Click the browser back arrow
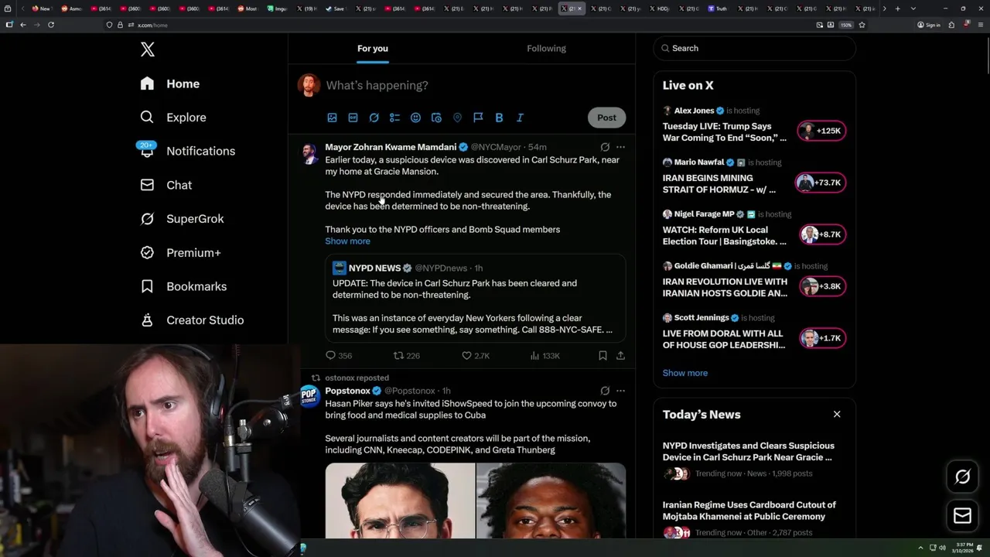The height and width of the screenshot is (557, 990). coord(23,25)
